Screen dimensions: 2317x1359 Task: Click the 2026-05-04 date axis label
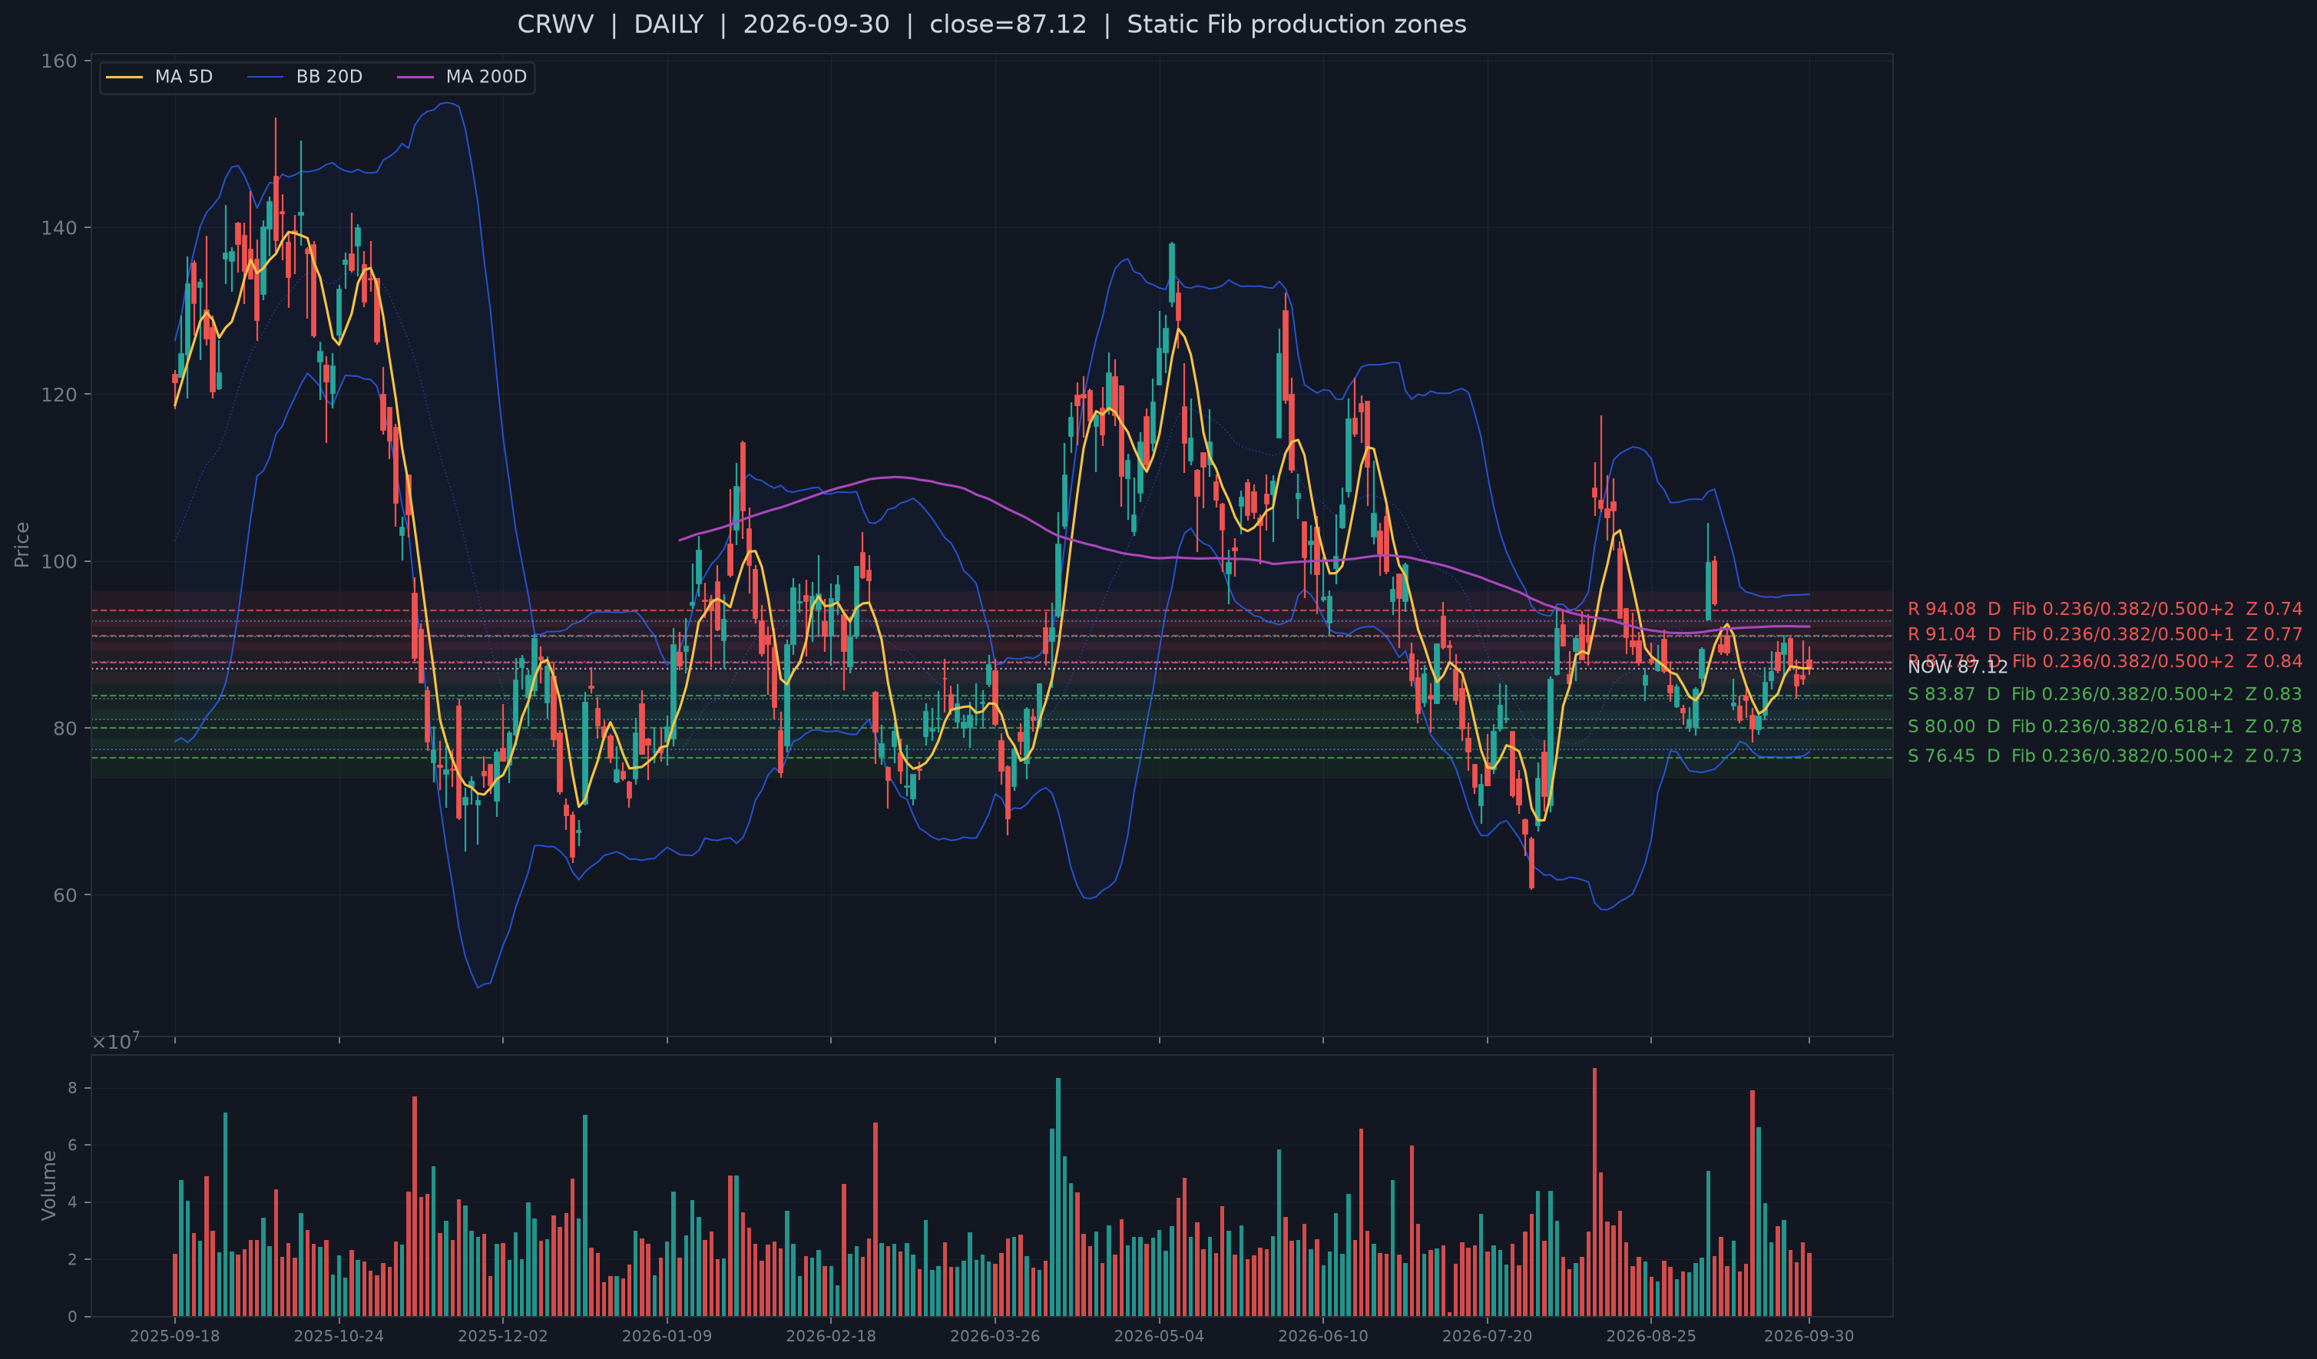1160,1336
